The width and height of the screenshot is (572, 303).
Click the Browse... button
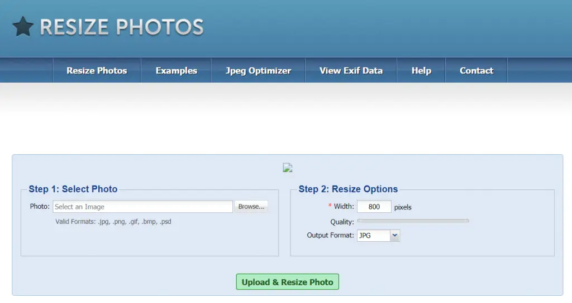click(251, 207)
